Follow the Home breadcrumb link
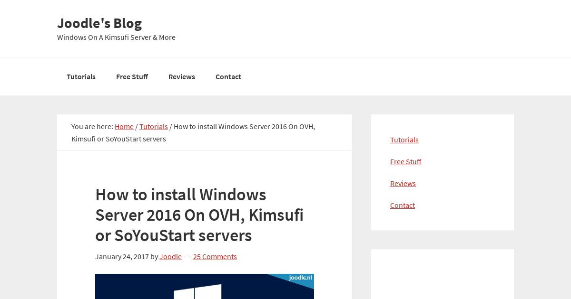 pos(124,126)
